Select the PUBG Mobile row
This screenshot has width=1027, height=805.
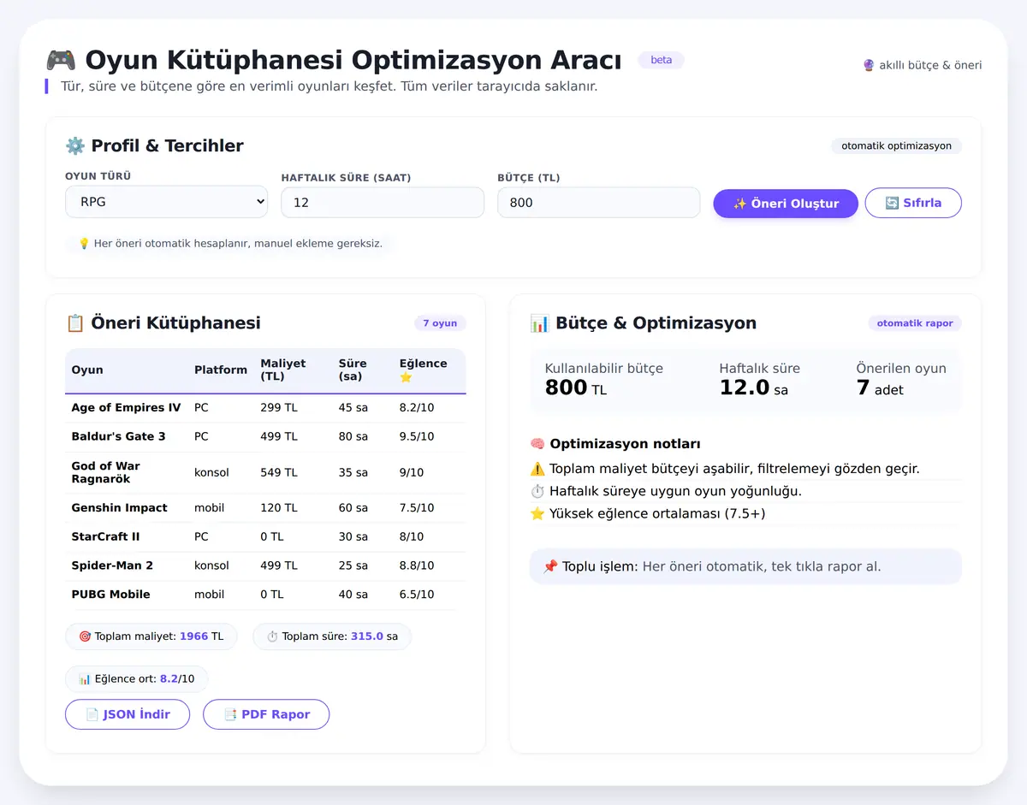click(x=265, y=595)
